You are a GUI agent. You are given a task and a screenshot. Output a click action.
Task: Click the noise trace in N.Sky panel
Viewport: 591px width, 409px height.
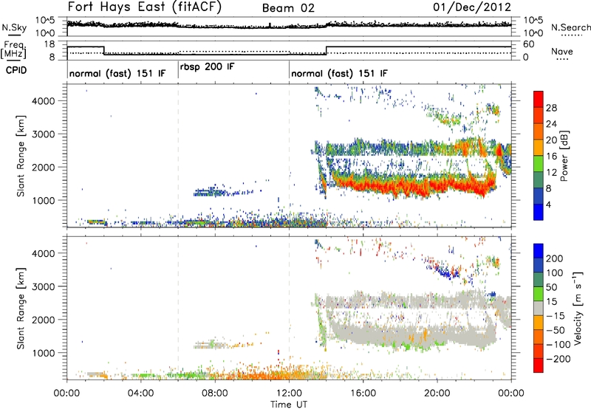tap(289, 25)
